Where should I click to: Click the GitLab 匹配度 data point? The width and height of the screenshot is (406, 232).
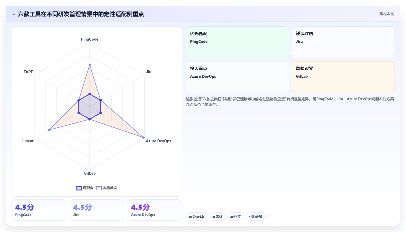[90, 119]
